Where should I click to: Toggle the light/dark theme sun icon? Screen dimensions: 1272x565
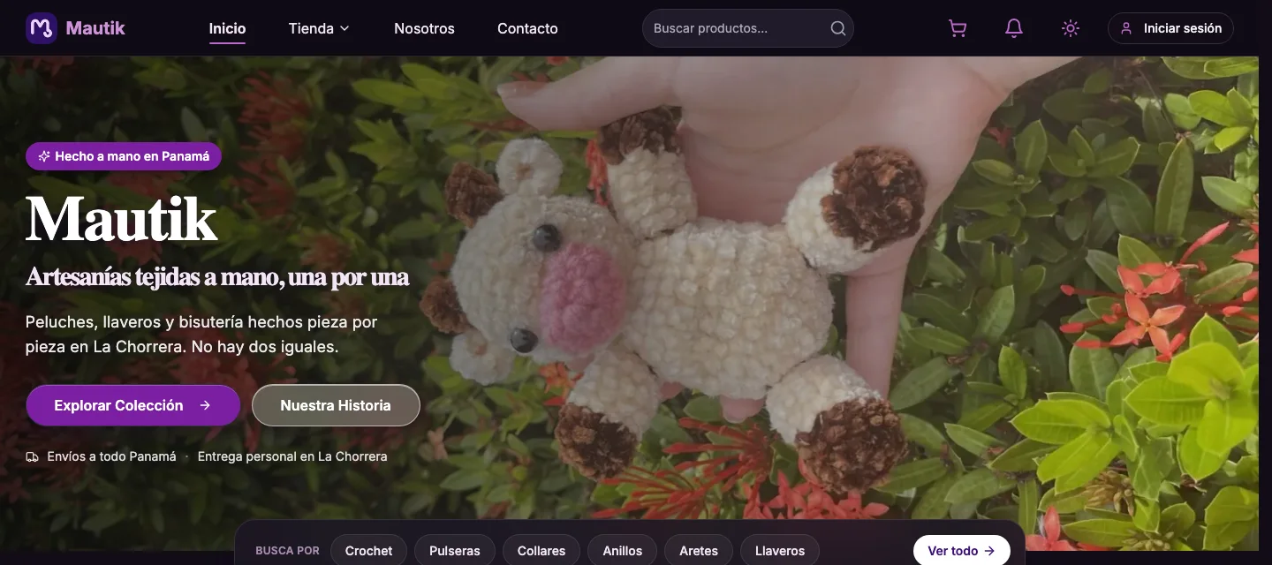coord(1071,28)
